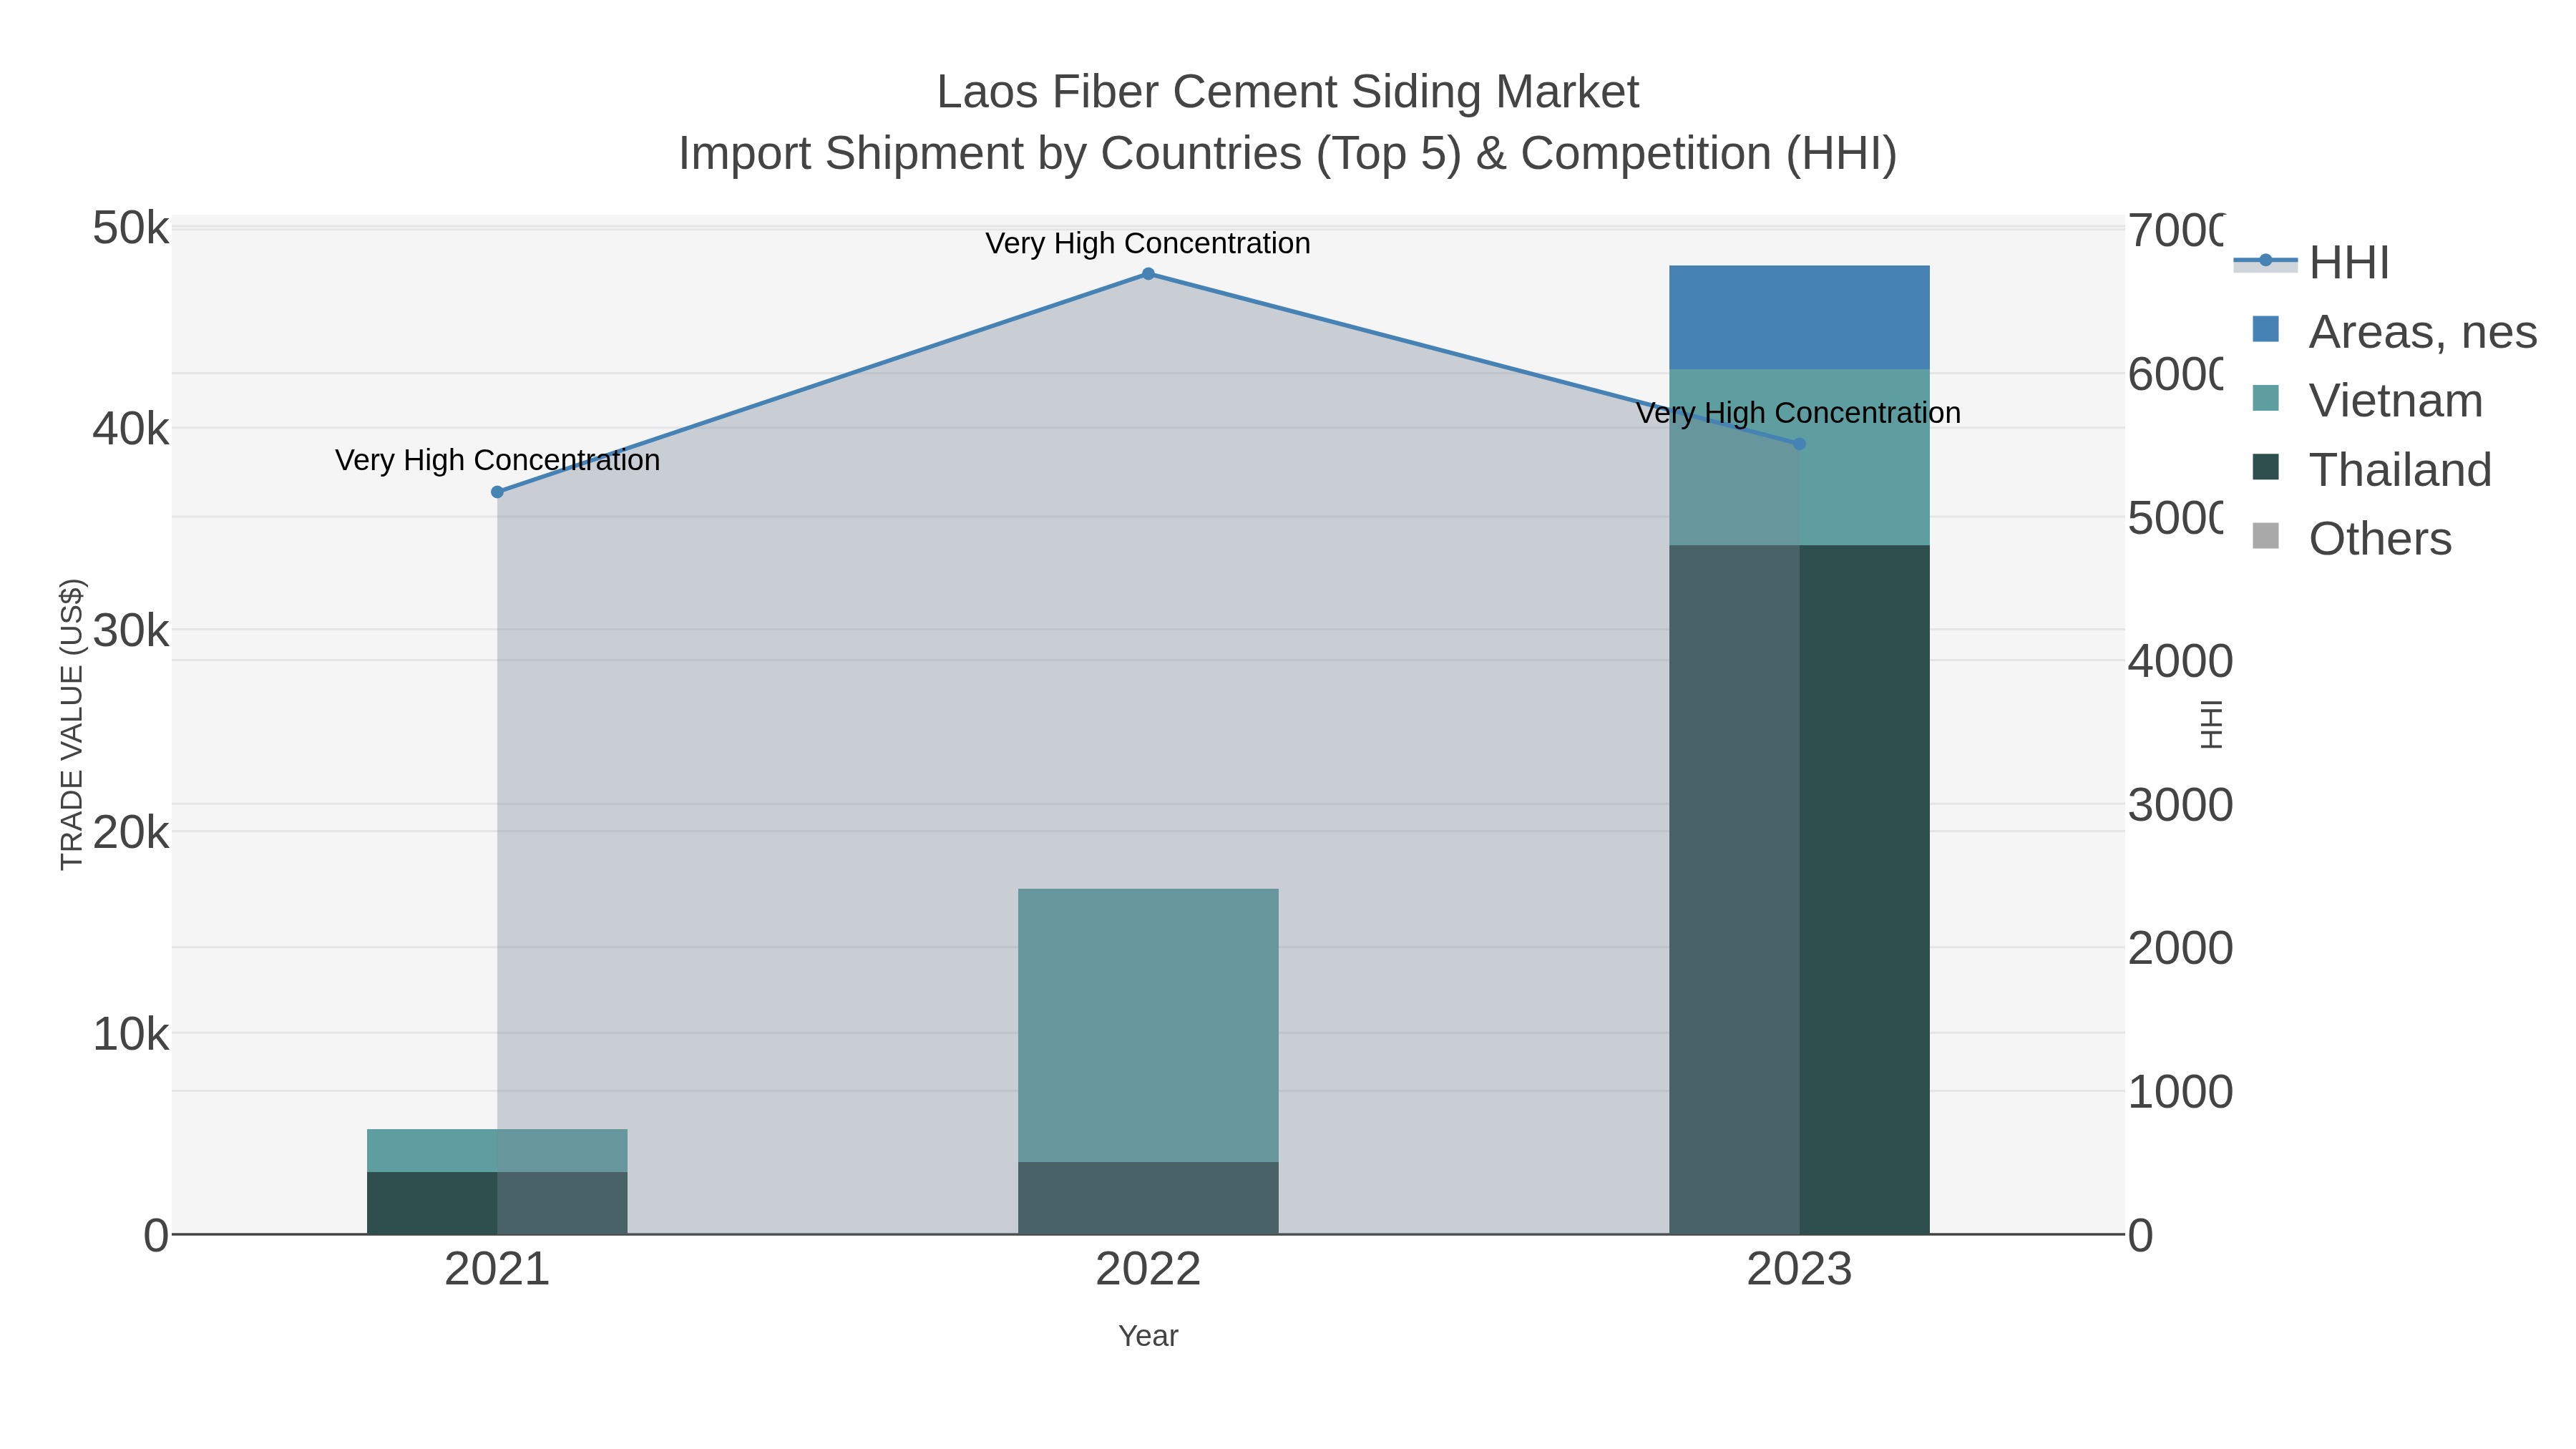Click the 10k left axis tick label
Screen dimensions: 2576x1449
pyautogui.click(x=131, y=1035)
